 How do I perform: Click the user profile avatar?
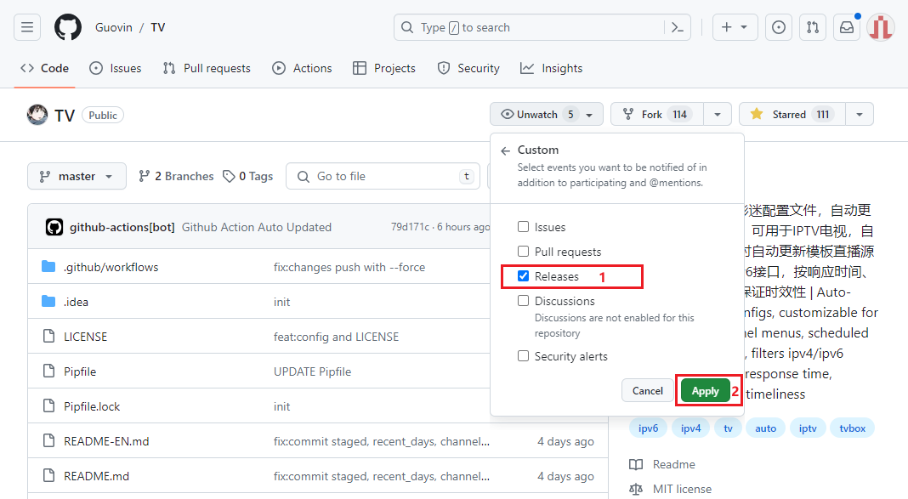coord(881,27)
